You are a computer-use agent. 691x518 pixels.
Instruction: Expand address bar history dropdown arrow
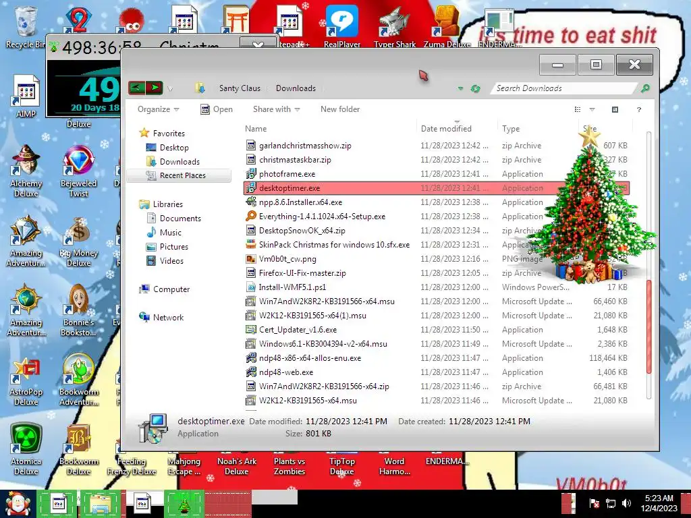(460, 88)
